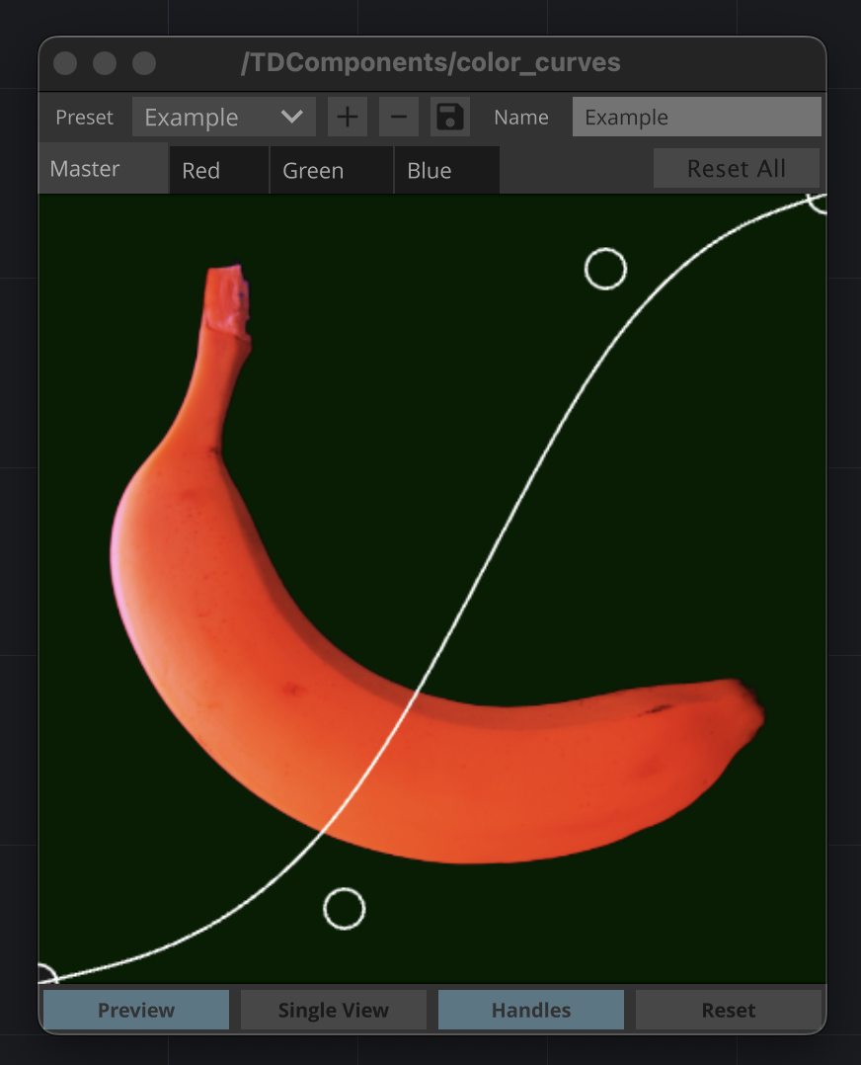Click the curve endpoint at bottom left
The height and width of the screenshot is (1065, 861).
coord(45,976)
